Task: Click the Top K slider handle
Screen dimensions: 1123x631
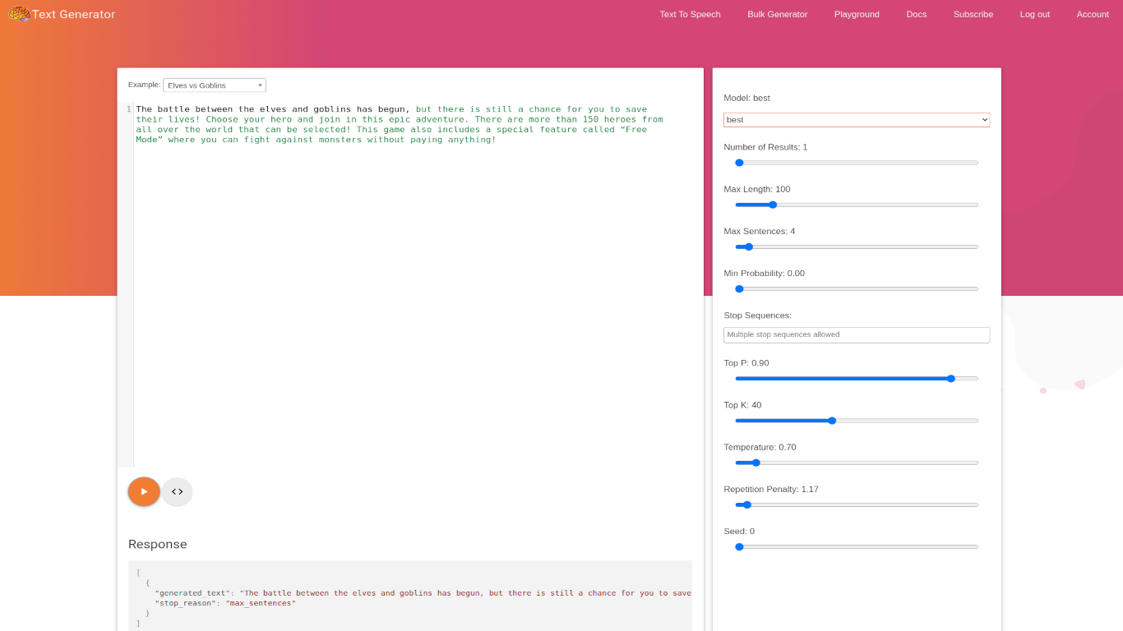Action: pyautogui.click(x=833, y=421)
